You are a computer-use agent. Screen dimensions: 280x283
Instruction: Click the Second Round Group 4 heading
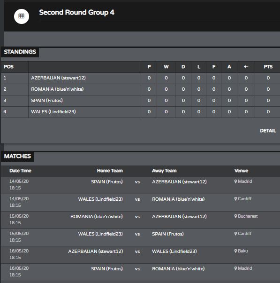[x=77, y=12]
